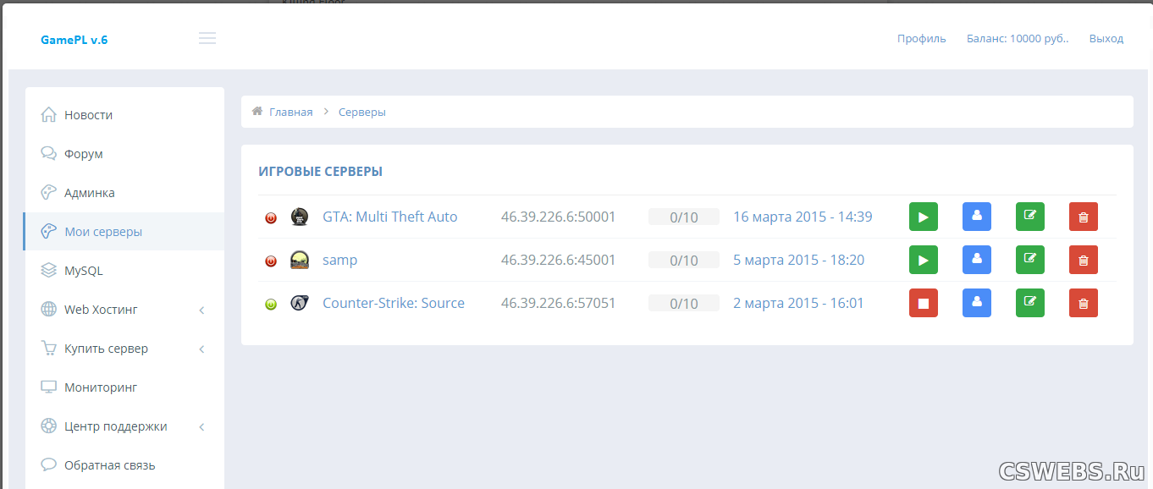
Task: Click the red status indicator for samp
Action: [271, 261]
